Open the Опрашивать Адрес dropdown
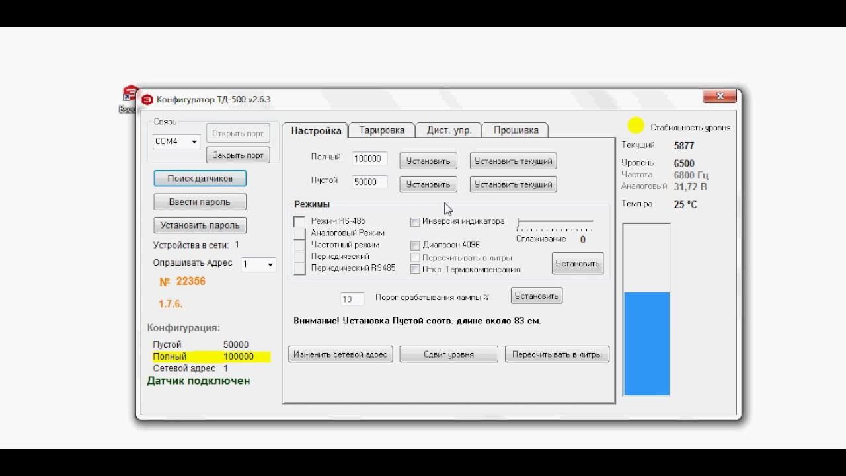This screenshot has height=476, width=846. point(270,264)
